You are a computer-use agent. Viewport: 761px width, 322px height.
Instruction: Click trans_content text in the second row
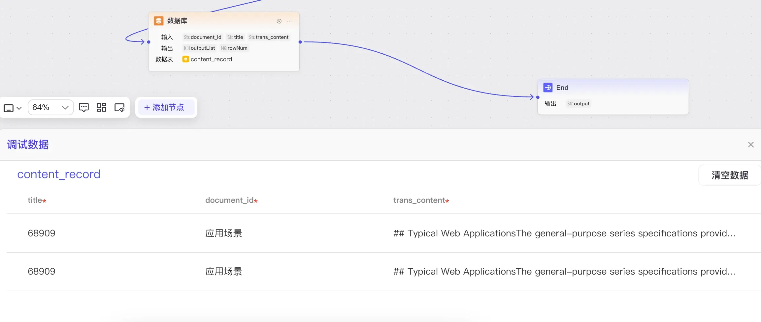565,271
